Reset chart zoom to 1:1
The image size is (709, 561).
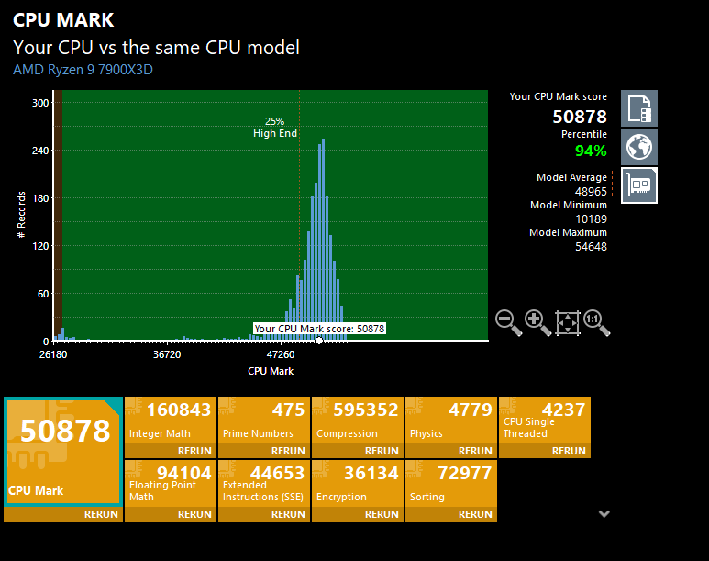coord(597,323)
